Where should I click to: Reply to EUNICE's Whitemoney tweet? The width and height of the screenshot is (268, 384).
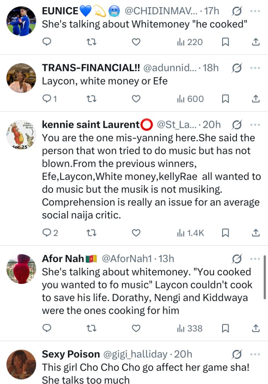(x=47, y=42)
